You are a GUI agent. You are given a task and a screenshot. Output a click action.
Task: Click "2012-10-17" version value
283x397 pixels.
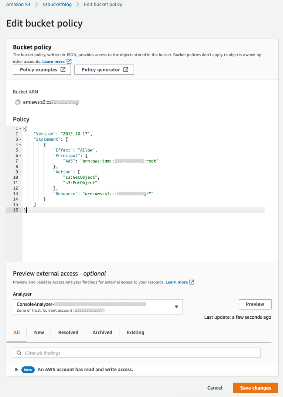pos(75,134)
